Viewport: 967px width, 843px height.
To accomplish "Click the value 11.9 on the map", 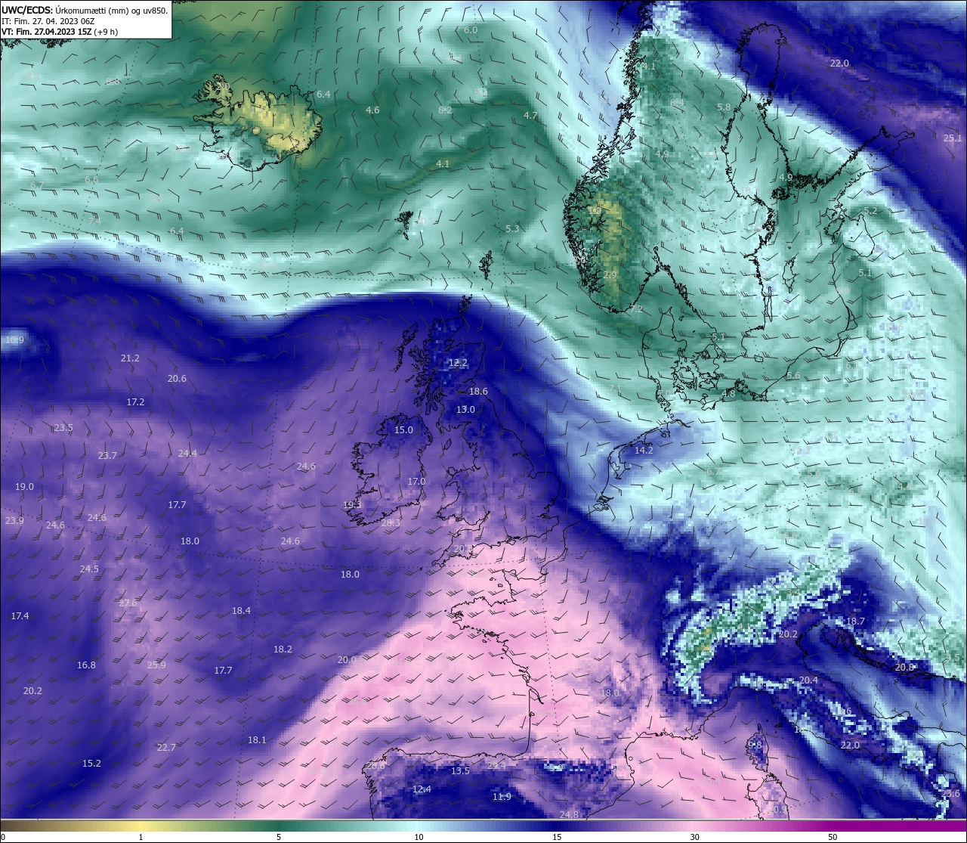I will (x=502, y=797).
